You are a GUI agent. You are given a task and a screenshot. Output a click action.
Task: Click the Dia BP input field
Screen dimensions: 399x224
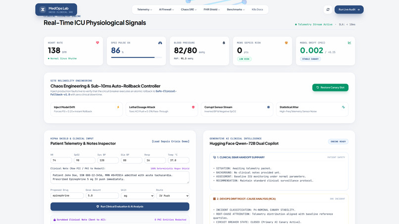pyautogui.click(x=132, y=160)
